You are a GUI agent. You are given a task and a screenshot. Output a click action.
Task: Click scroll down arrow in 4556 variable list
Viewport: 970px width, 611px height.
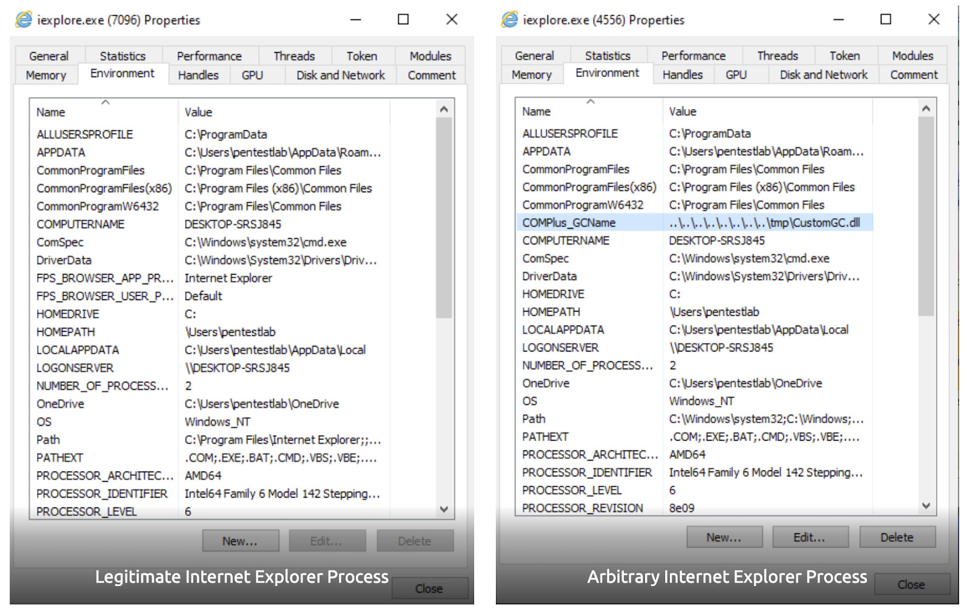pyautogui.click(x=926, y=506)
